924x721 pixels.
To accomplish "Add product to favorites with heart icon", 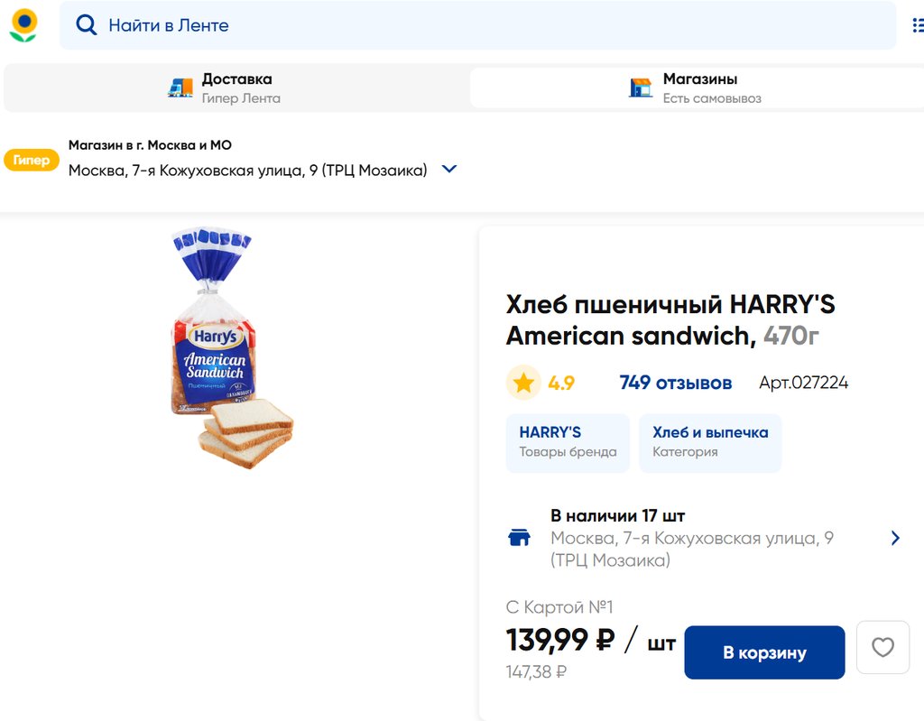I will point(882,647).
